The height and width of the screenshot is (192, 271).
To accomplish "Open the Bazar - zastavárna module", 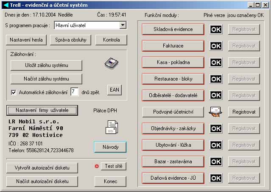I will click(x=173, y=161).
